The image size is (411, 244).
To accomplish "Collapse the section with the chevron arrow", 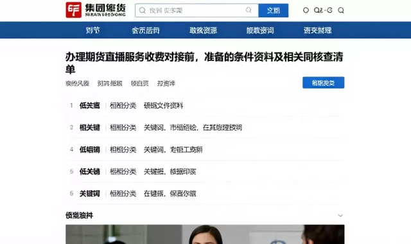I will coord(340,216).
